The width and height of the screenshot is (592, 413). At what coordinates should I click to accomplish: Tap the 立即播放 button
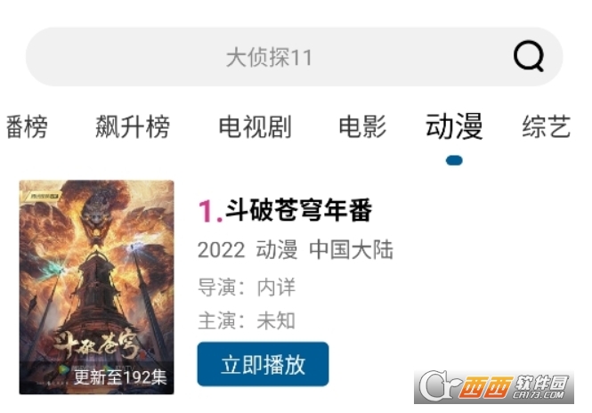(263, 364)
